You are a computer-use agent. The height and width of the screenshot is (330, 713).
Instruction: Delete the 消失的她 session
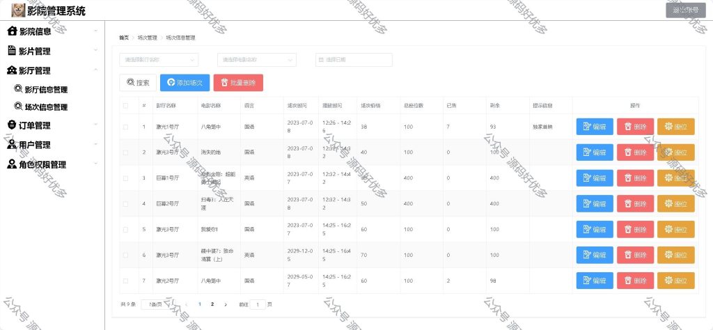(x=635, y=152)
